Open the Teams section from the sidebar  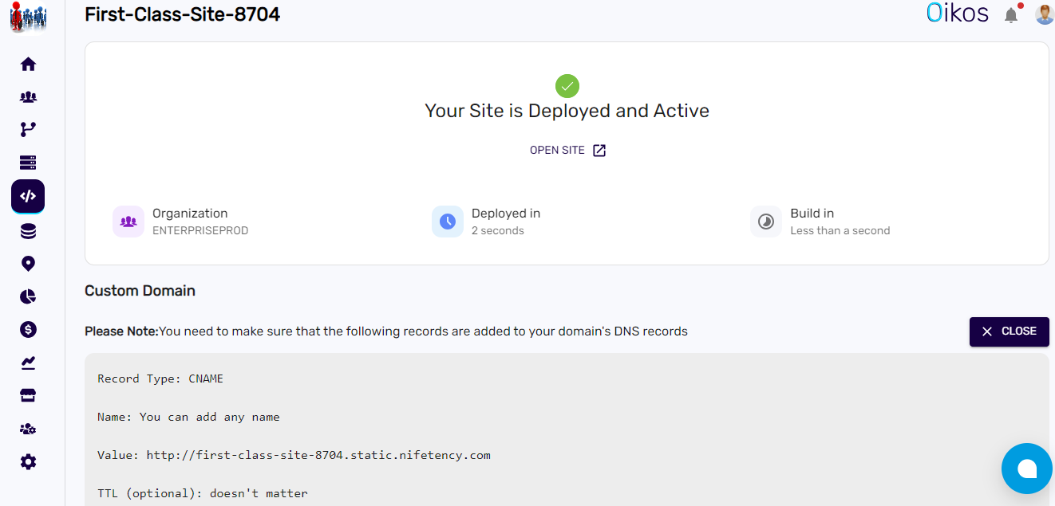click(28, 96)
